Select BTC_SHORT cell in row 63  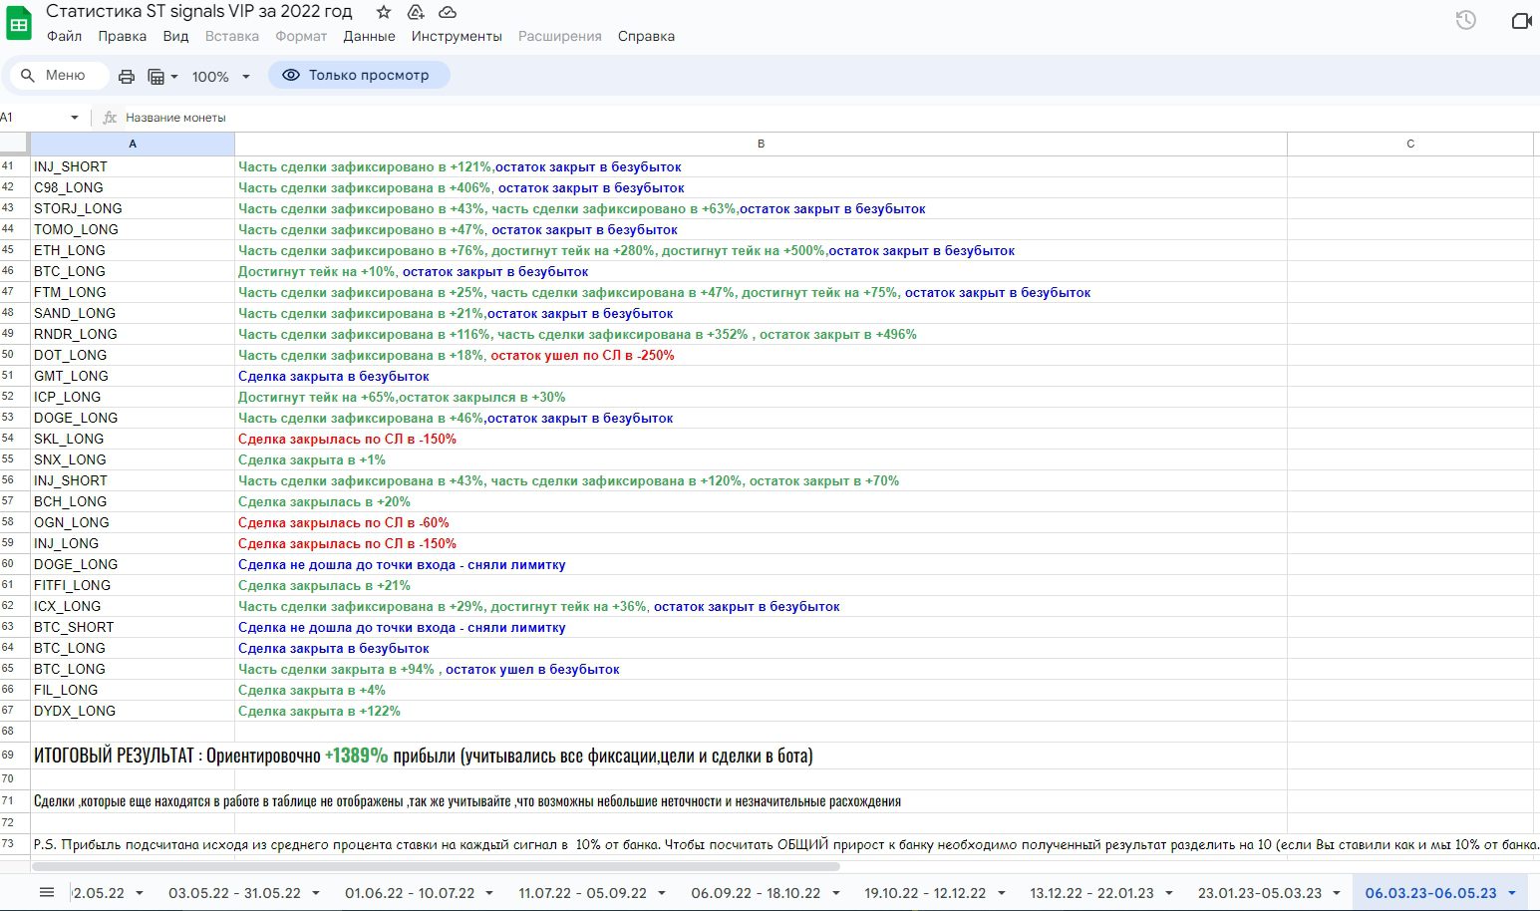(133, 627)
